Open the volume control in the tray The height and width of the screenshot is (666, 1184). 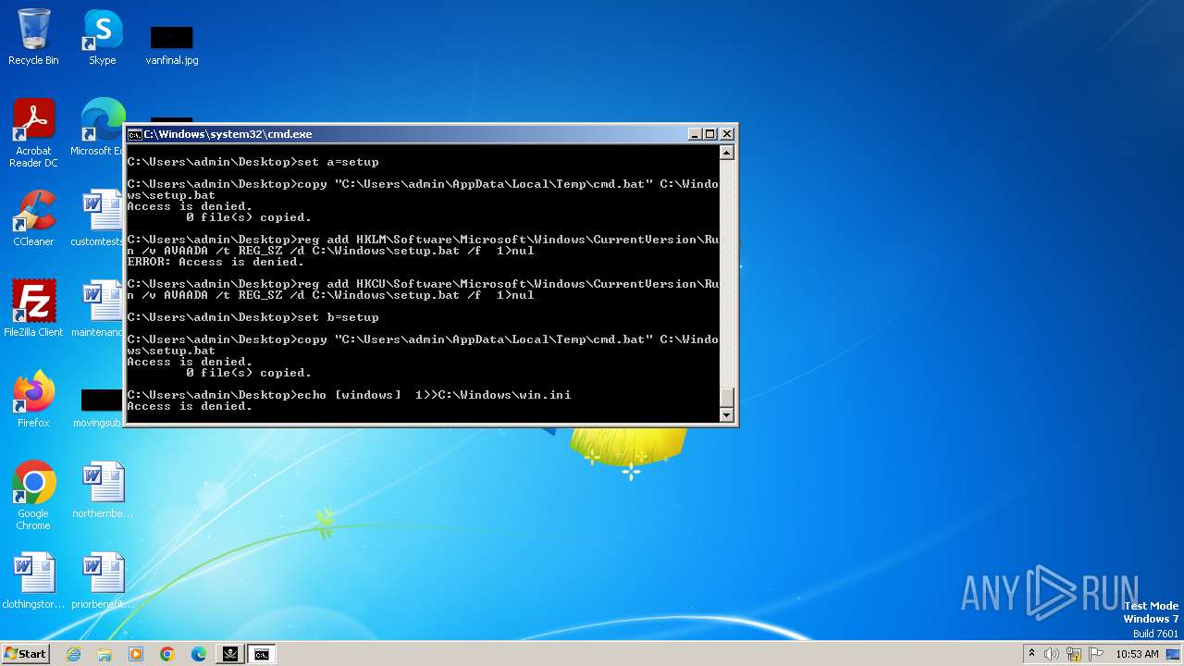click(1052, 654)
